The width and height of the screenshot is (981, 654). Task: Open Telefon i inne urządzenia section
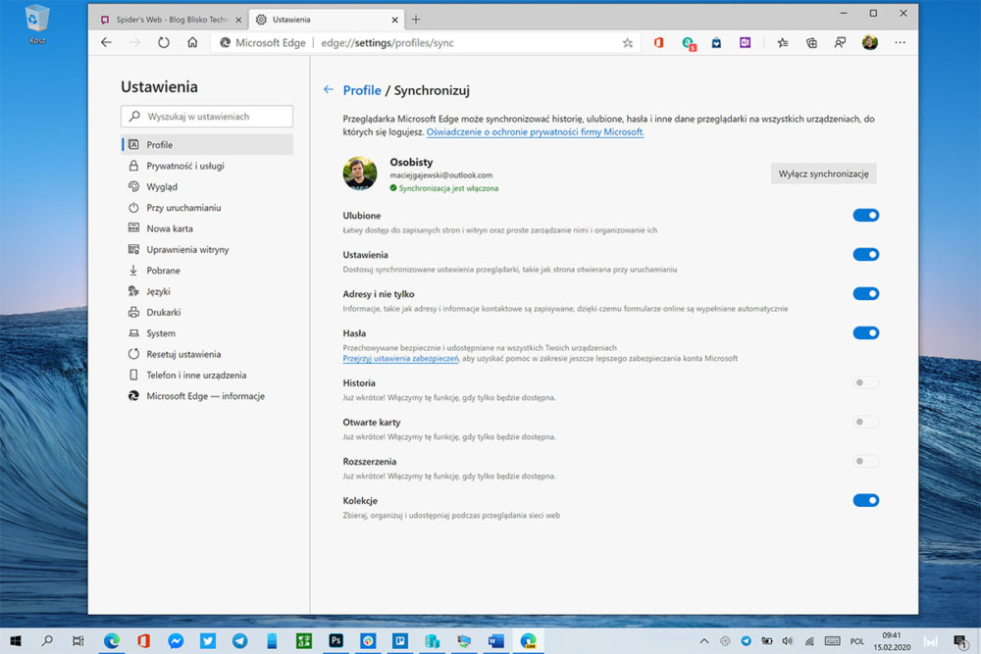point(207,376)
